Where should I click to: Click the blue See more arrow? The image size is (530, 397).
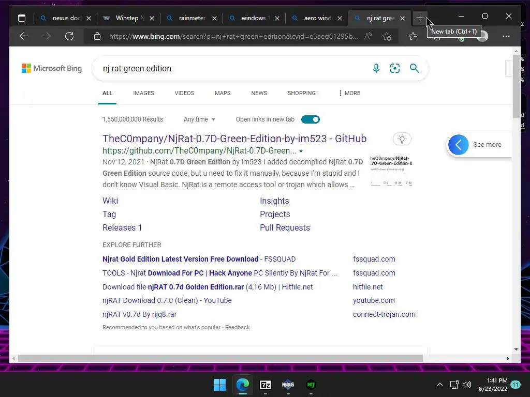pos(459,145)
